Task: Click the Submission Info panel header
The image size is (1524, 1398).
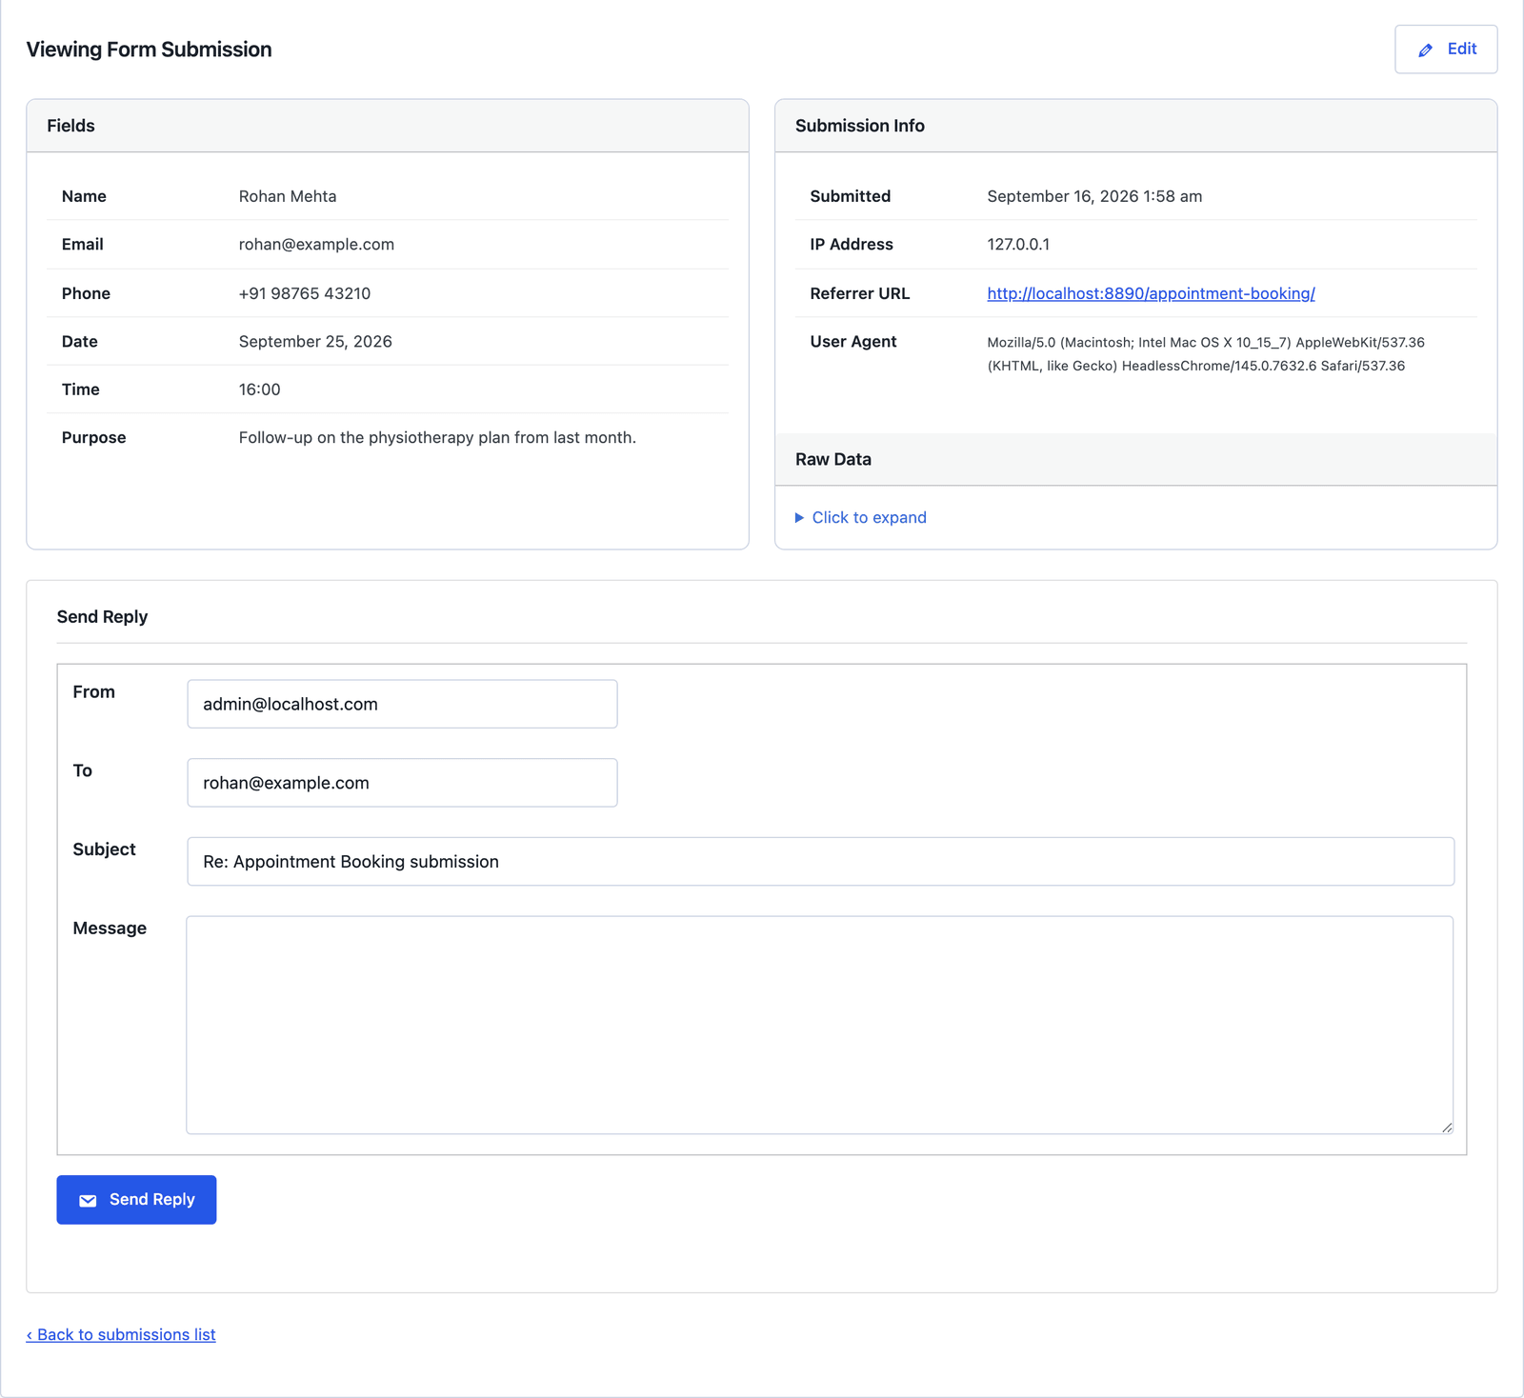Action: (1135, 126)
